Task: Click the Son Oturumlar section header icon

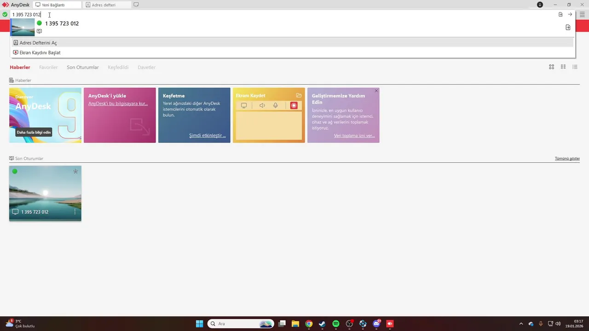Action: 12,159
